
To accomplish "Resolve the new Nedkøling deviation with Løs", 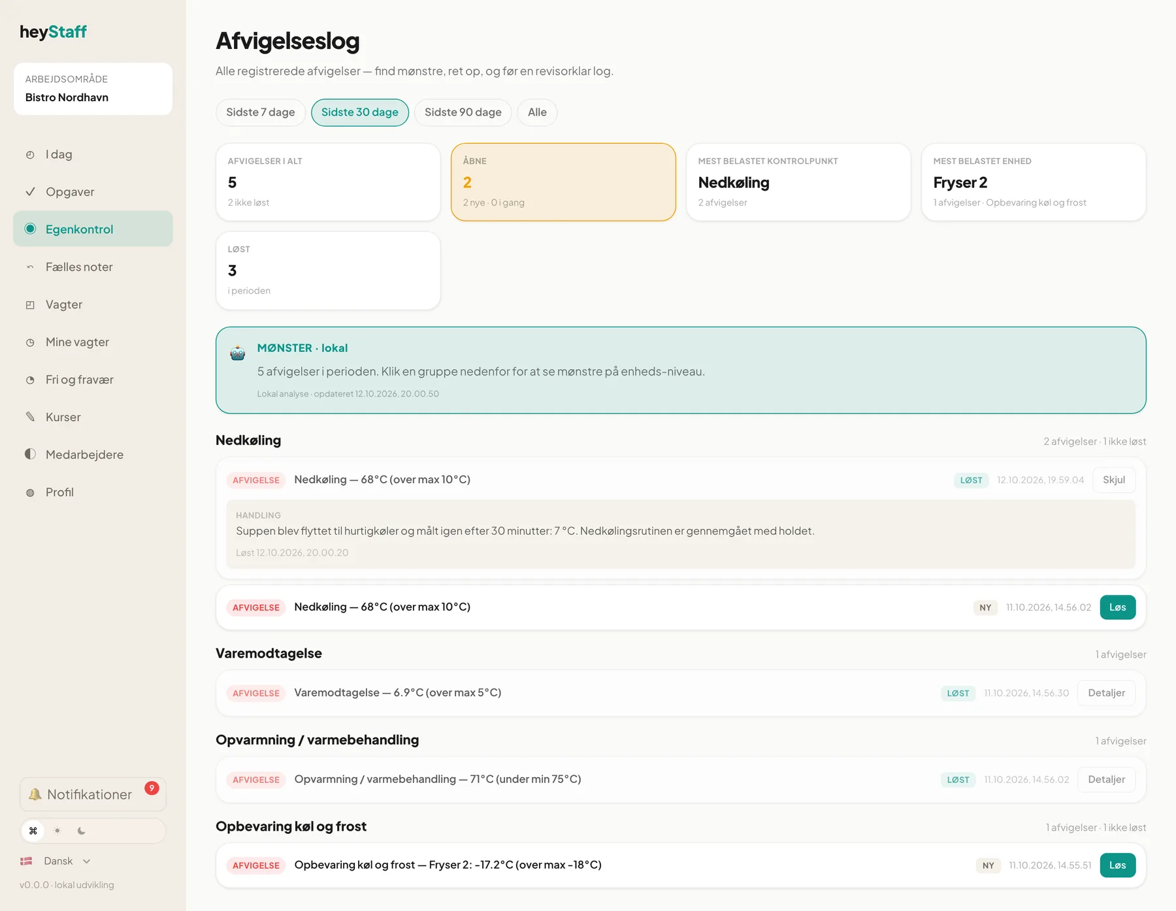I will [x=1117, y=607].
